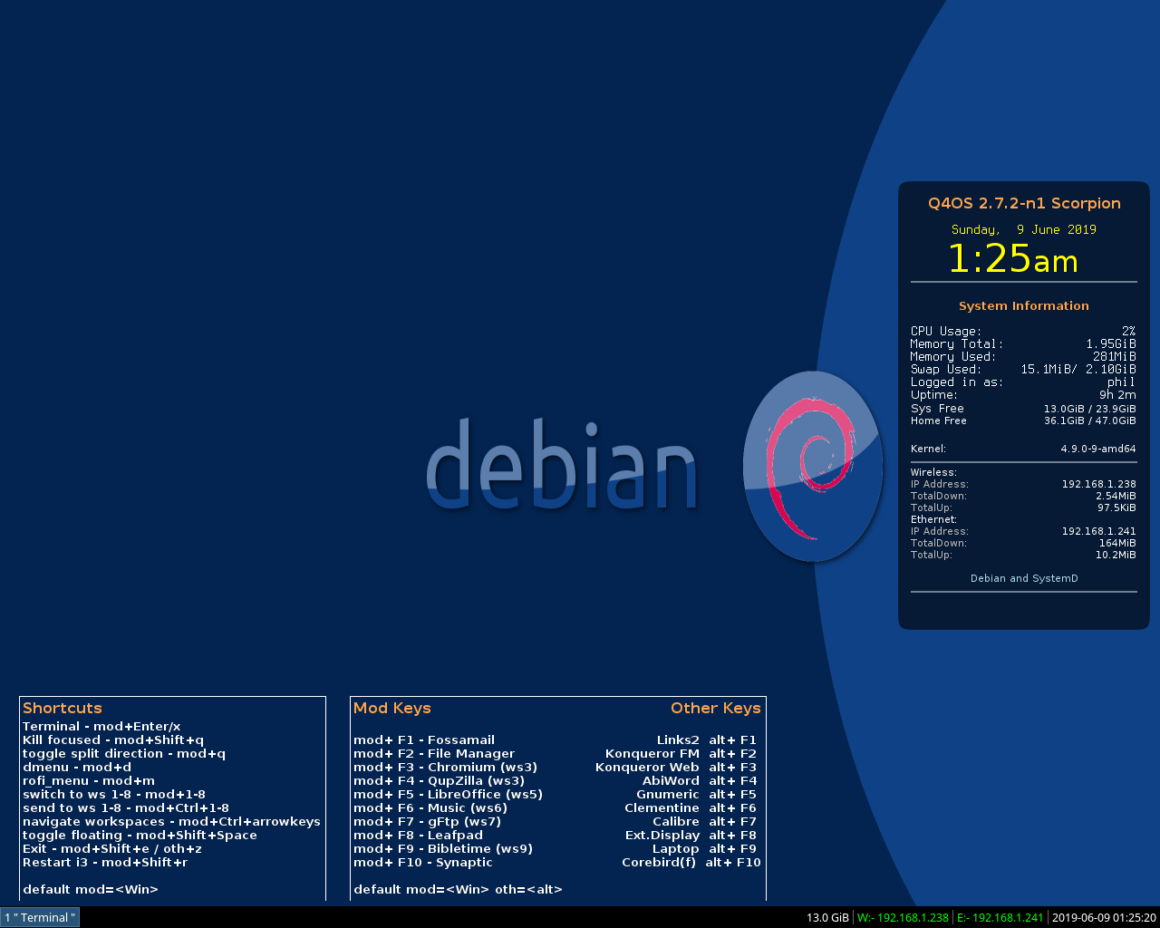Click the toggle split direction line
Viewport: 1160px width, 928px height.
[x=124, y=754]
